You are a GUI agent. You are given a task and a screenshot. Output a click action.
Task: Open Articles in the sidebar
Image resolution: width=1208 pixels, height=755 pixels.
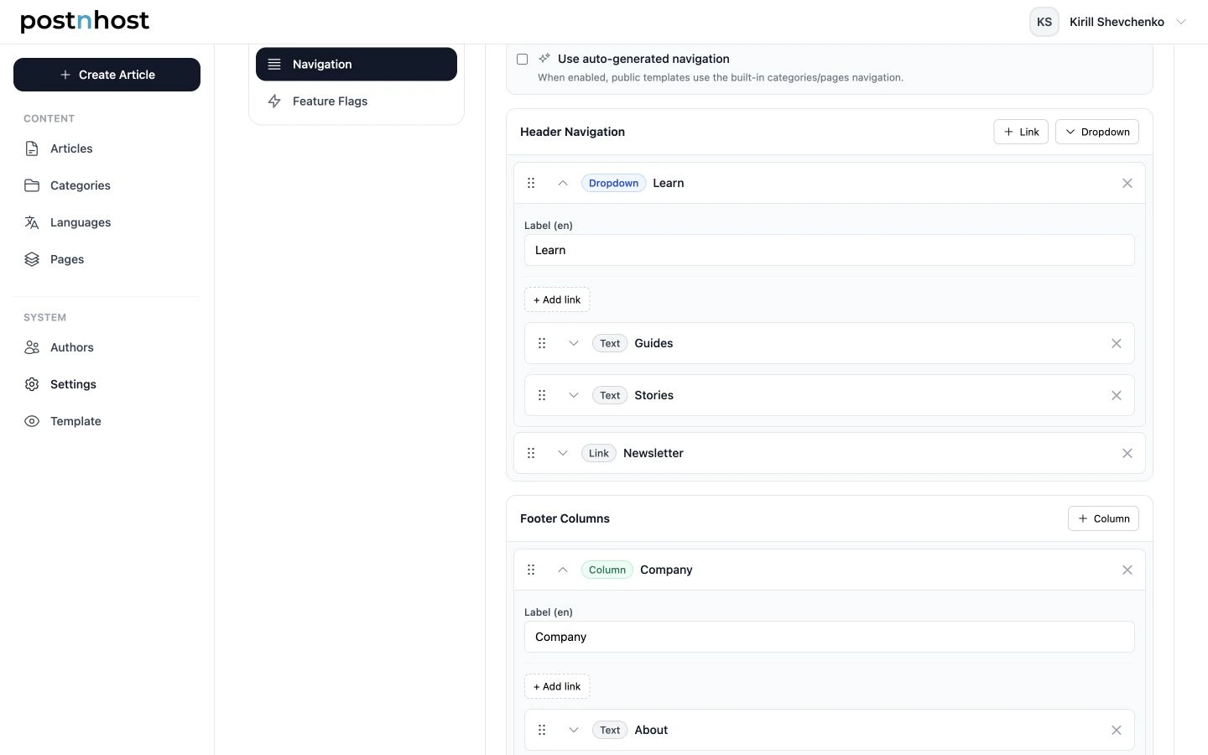pyautogui.click(x=107, y=148)
